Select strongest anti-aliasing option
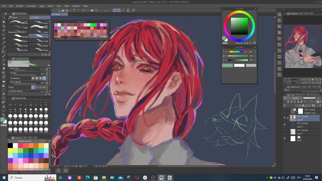Viewport: 322px width, 181px height. 44,78
